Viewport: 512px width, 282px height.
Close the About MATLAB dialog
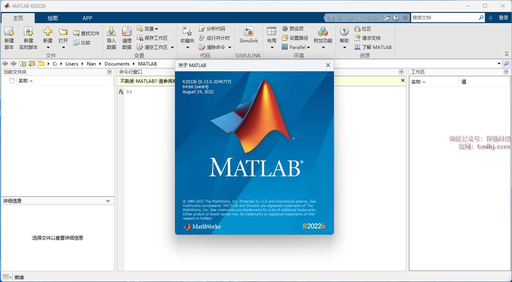tap(328, 65)
